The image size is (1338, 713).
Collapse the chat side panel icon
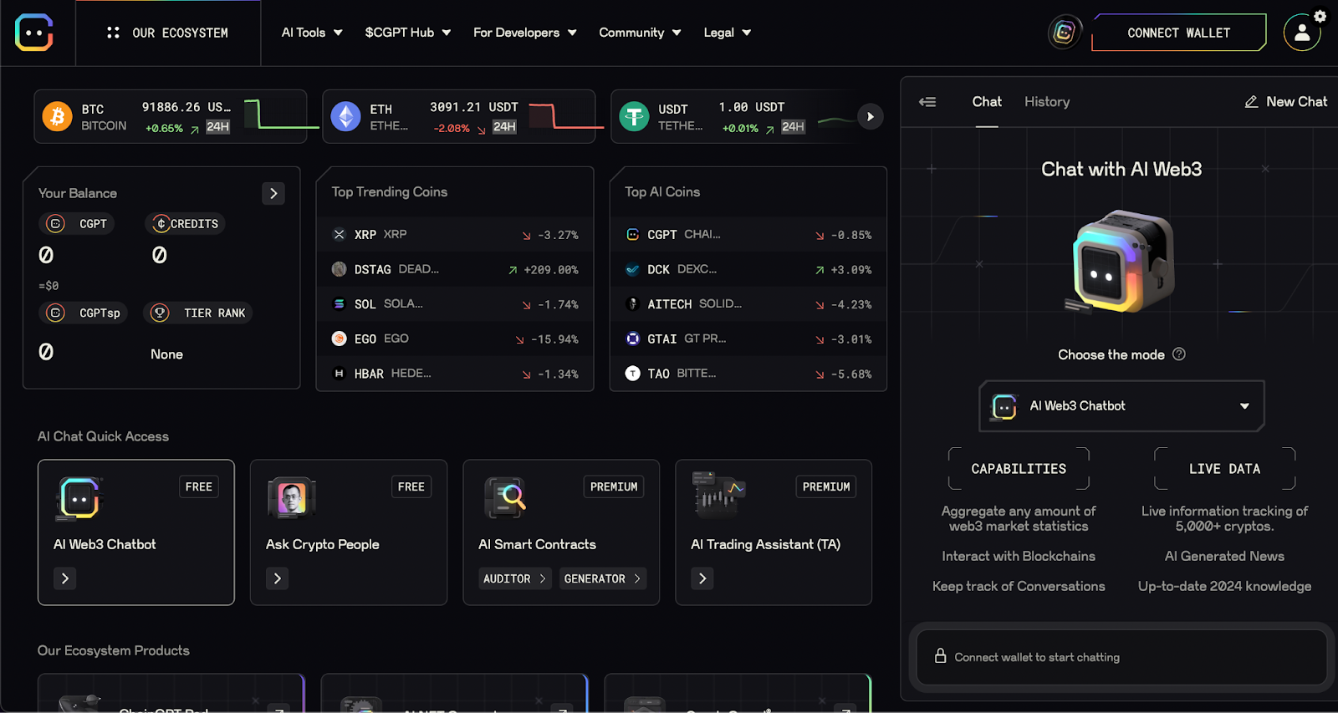click(927, 102)
